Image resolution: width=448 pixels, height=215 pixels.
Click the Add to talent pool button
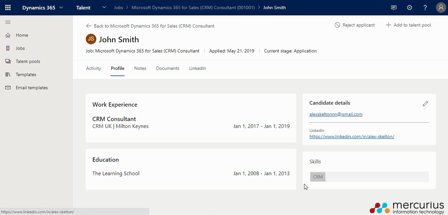point(408,25)
